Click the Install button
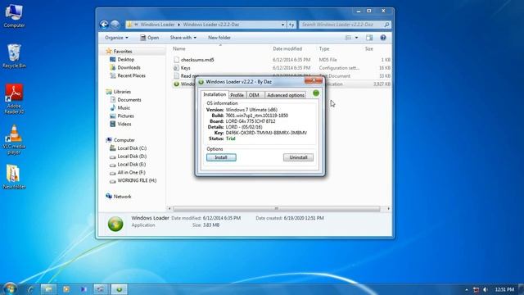 click(x=221, y=157)
